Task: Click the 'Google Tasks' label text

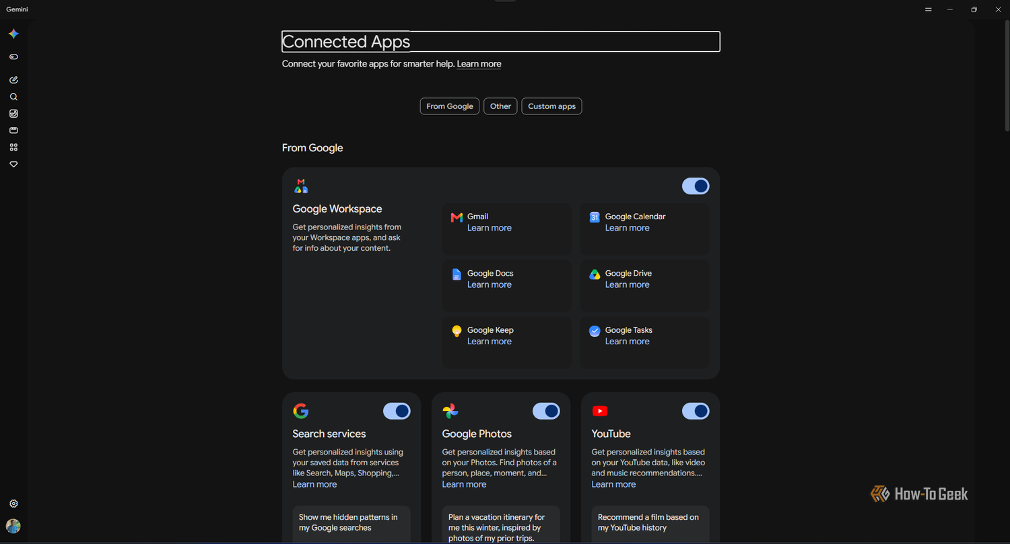Action: tap(629, 330)
